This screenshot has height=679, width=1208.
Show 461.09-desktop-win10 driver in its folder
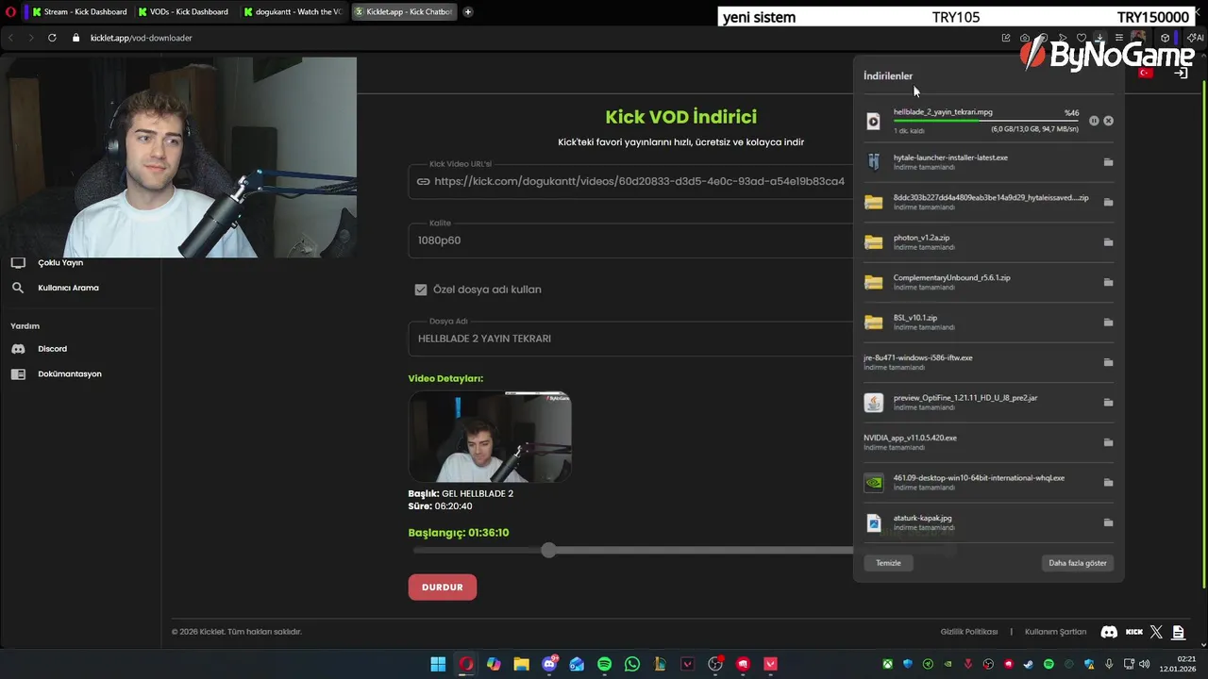coord(1108,483)
